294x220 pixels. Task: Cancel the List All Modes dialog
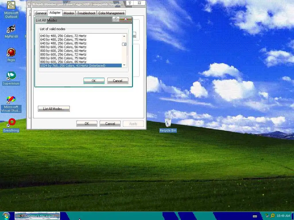tap(118, 81)
